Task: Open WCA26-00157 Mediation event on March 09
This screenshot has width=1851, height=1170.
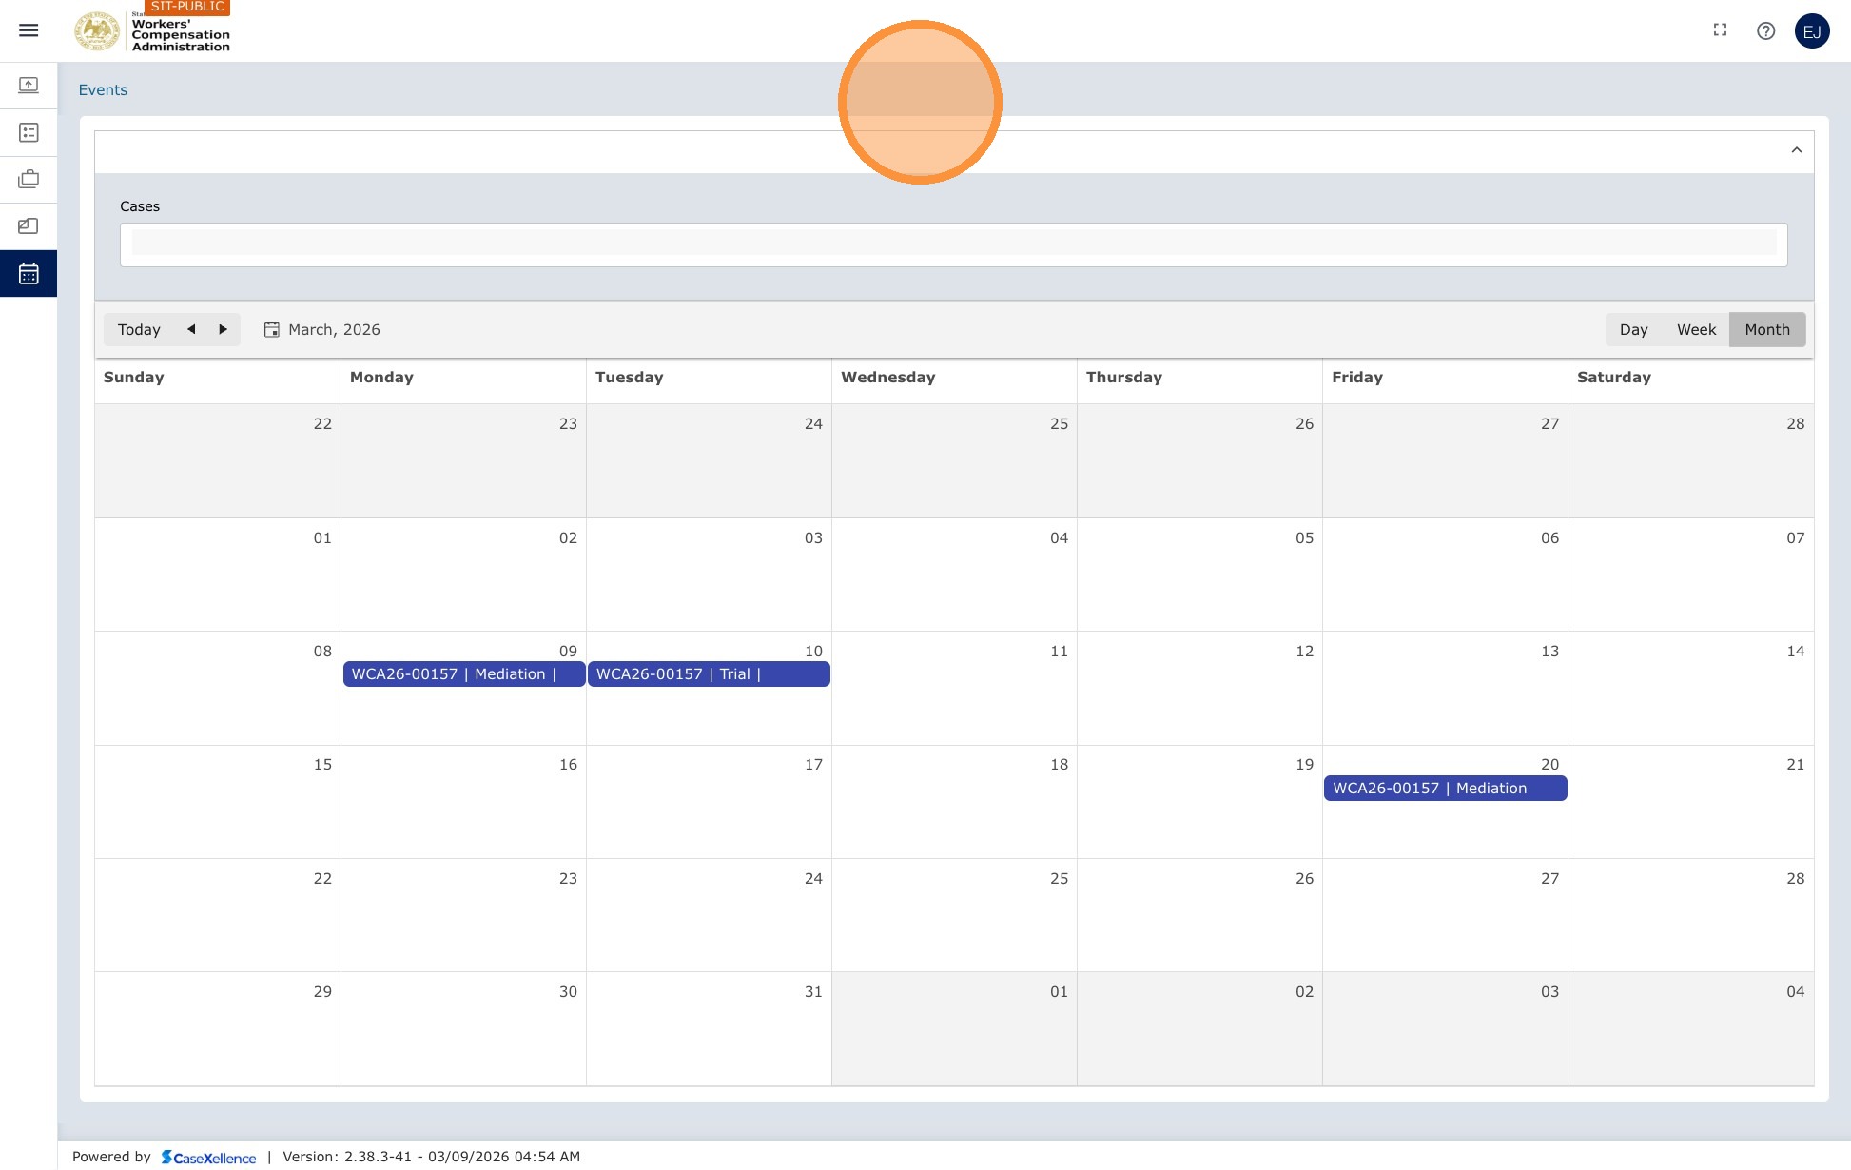Action: coord(463,674)
